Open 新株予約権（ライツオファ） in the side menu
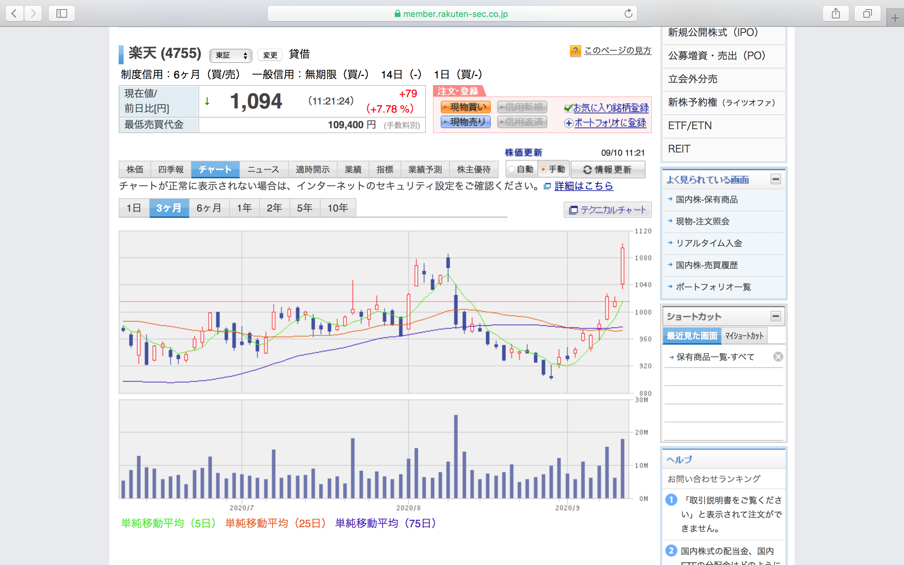Screen dimensions: 904x565 (x=724, y=102)
